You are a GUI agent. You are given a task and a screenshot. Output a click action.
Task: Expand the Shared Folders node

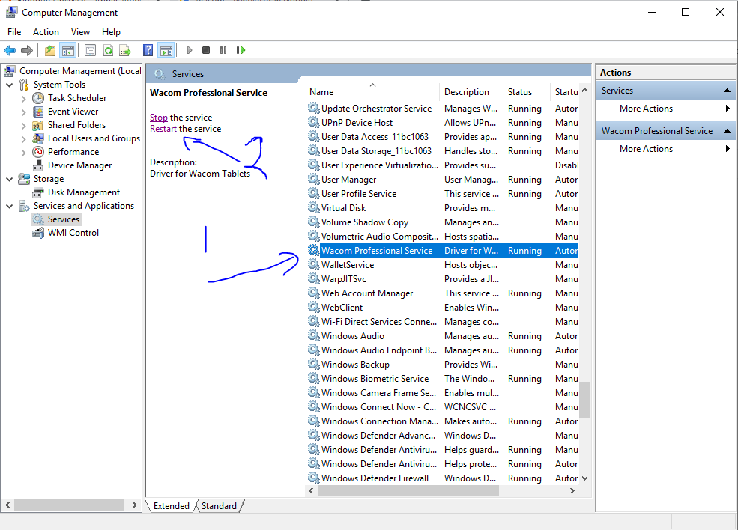(x=23, y=126)
